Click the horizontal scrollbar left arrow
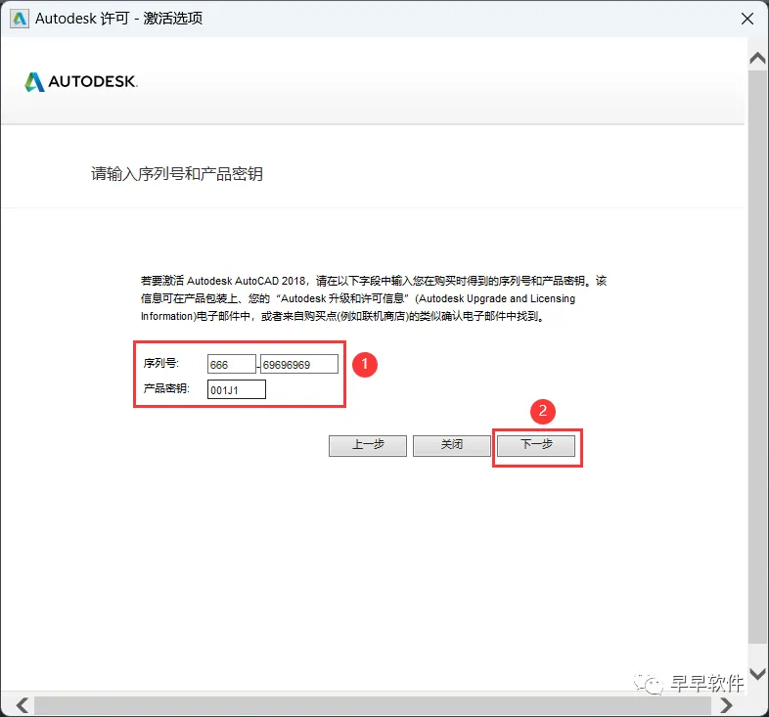Image resolution: width=769 pixels, height=717 pixels. pyautogui.click(x=22, y=705)
